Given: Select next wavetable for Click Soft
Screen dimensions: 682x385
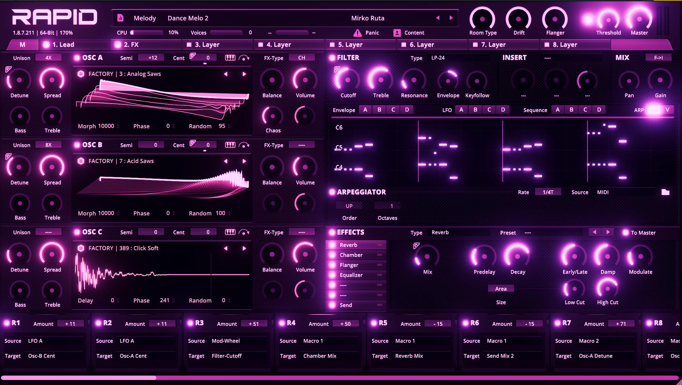Looking at the screenshot, I should pyautogui.click(x=244, y=248).
